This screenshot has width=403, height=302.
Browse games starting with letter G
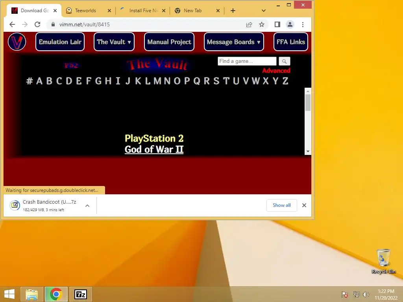(x=98, y=81)
